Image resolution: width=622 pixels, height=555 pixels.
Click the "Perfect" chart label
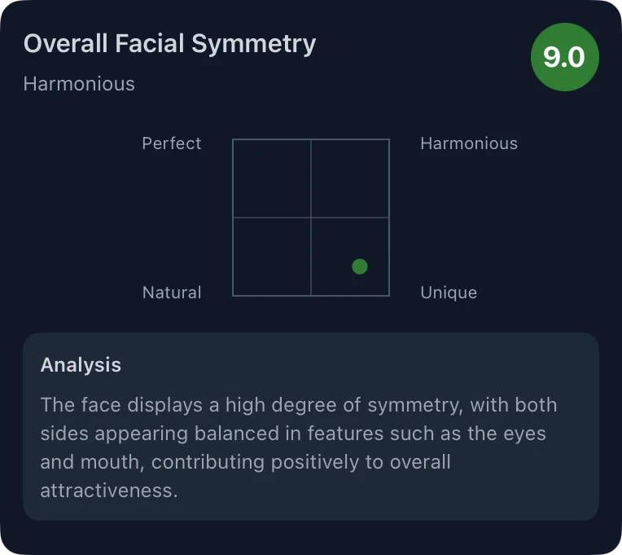click(172, 143)
